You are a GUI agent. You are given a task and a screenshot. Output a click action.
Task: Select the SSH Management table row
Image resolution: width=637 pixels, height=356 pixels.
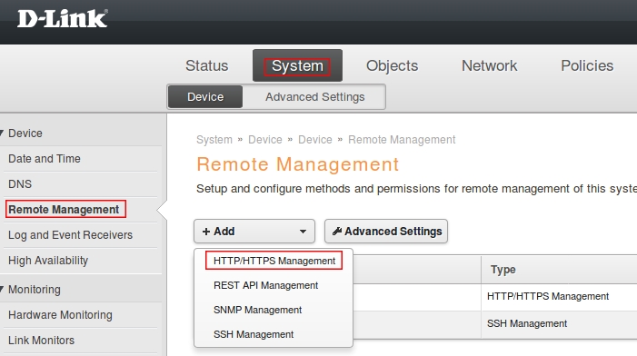tap(494, 324)
